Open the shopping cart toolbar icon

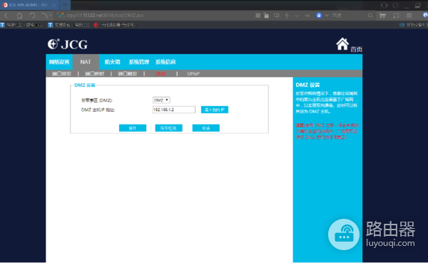tap(382, 16)
